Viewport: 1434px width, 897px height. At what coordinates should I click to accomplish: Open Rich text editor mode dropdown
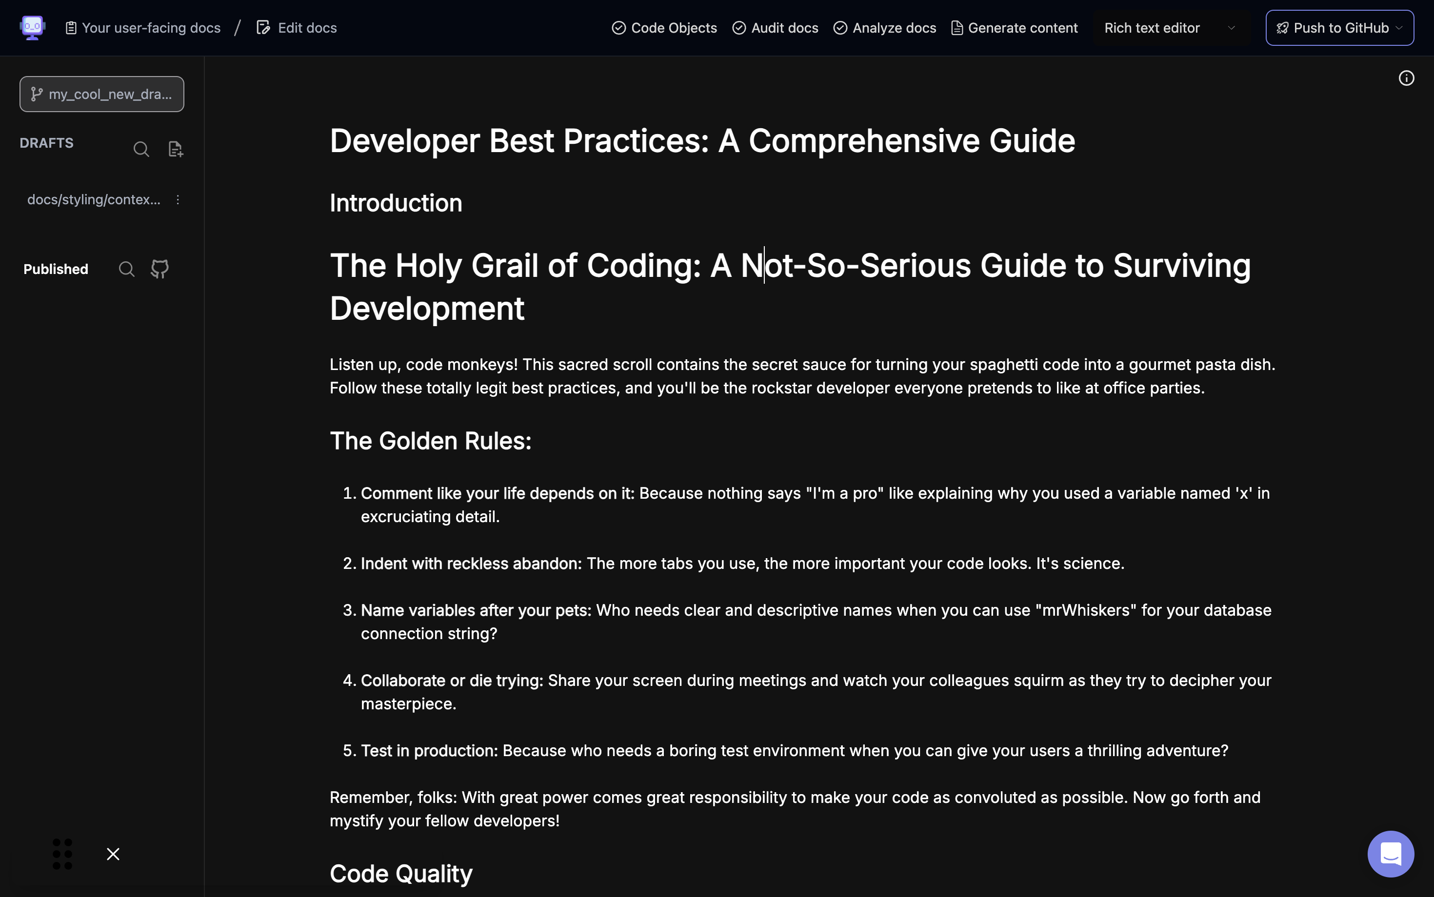[1171, 28]
